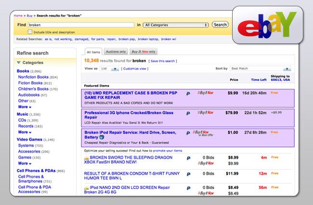This screenshot has height=205, width=313.
Task: Filter by Books category
Action: click(23, 71)
